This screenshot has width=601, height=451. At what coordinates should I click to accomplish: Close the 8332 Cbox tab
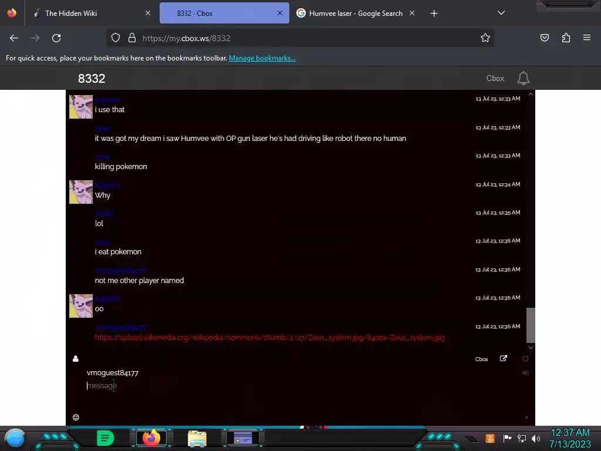point(280,13)
